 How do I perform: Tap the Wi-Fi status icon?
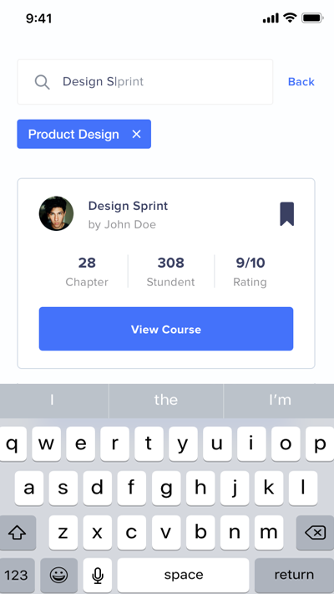pyautogui.click(x=290, y=18)
